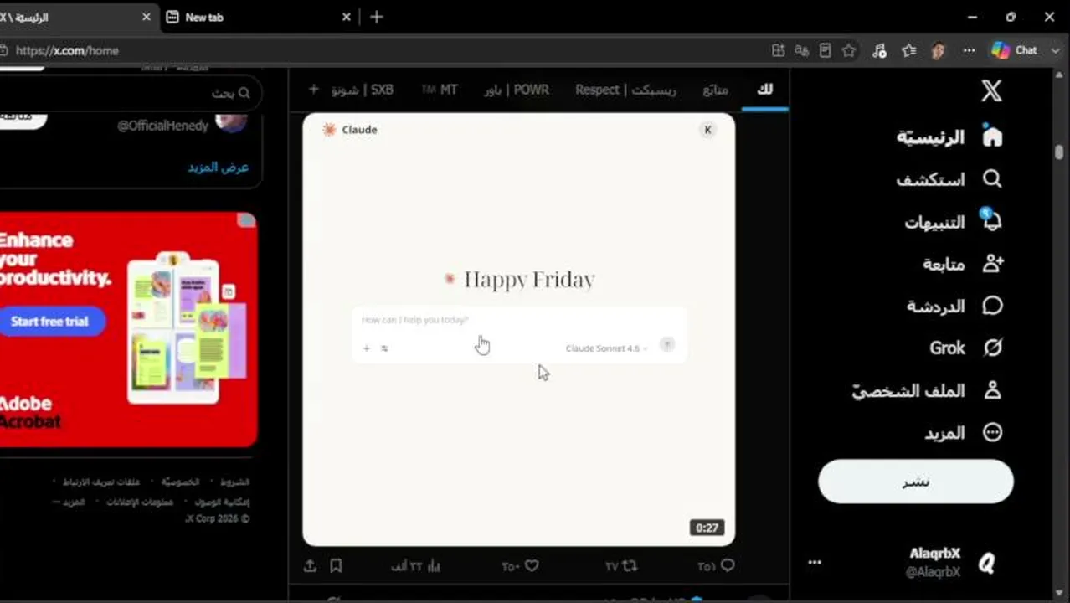Image resolution: width=1070 pixels, height=603 pixels.
Task: Open Grok in the sidebar
Action: [x=966, y=348]
